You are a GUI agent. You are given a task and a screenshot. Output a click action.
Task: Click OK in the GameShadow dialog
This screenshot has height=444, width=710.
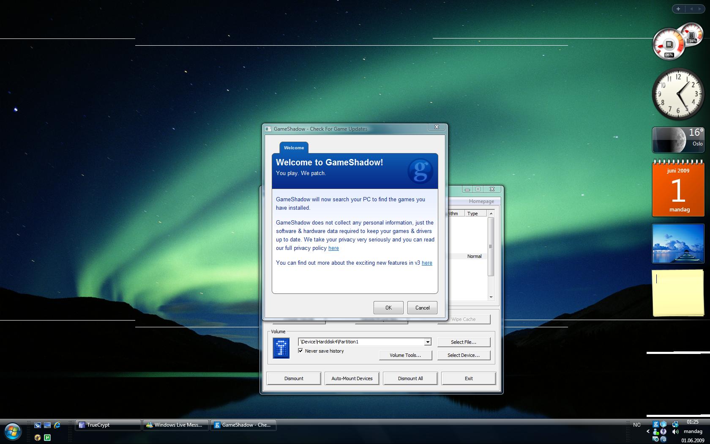388,307
